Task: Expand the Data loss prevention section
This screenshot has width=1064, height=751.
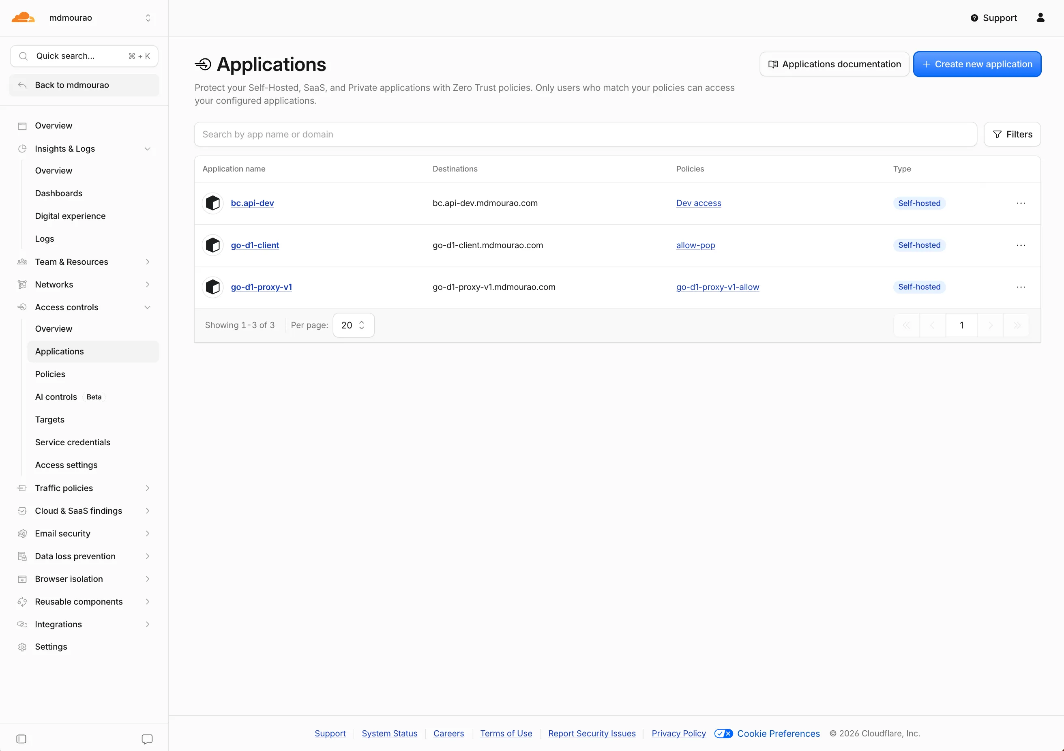Action: [x=147, y=556]
